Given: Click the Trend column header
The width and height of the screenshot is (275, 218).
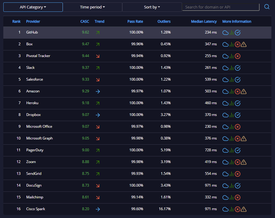Looking at the screenshot, I should click(x=99, y=21).
